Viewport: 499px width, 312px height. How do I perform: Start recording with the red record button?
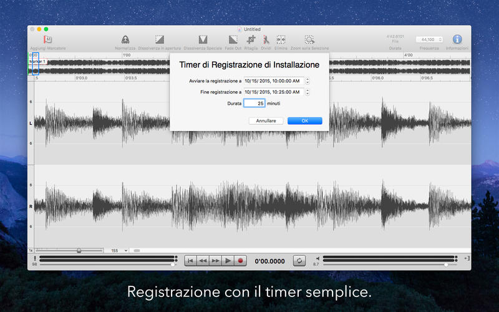tap(240, 261)
